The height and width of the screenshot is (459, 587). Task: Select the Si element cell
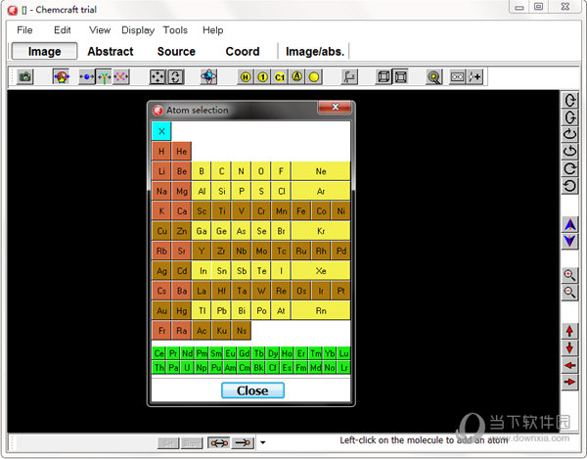221,191
